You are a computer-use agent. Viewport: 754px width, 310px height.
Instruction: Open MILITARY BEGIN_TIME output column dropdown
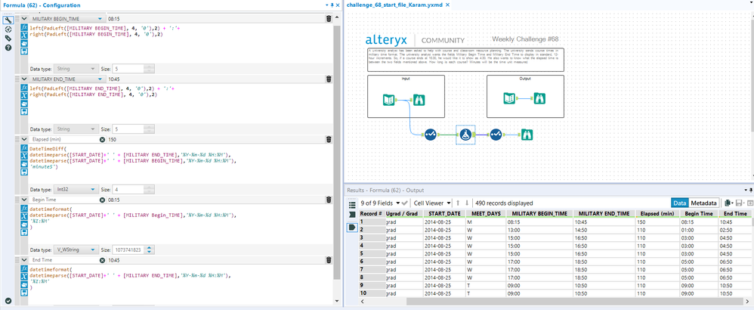(x=100, y=19)
